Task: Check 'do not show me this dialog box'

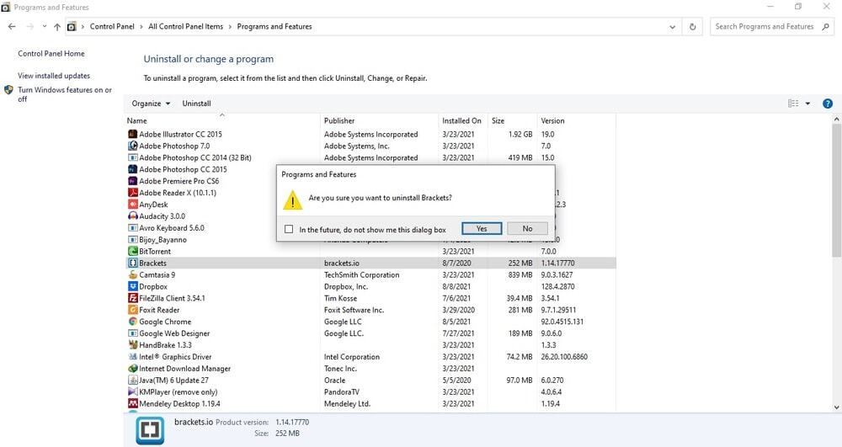Action: pyautogui.click(x=289, y=229)
